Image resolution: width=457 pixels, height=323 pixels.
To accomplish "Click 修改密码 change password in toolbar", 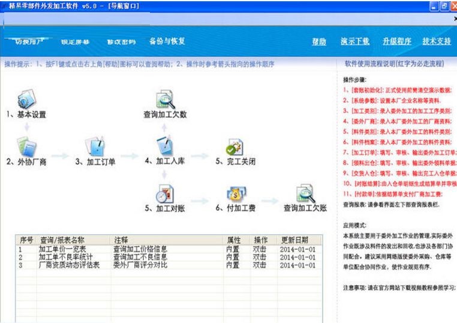I will 121,42.
